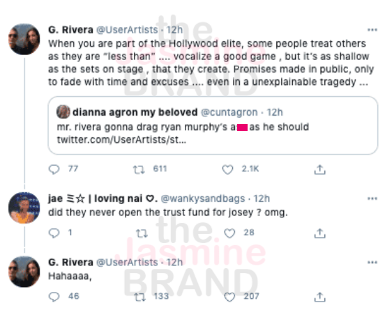Open more options on jae's tweet
Viewport: 385px width, 319px height.
click(x=372, y=199)
